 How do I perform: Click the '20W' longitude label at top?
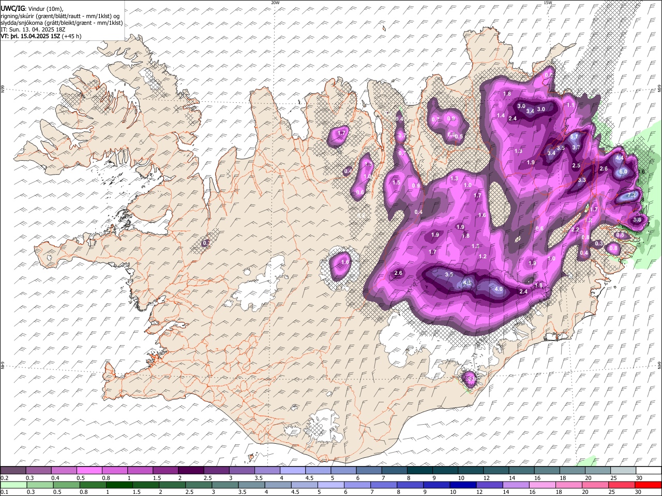(x=275, y=3)
